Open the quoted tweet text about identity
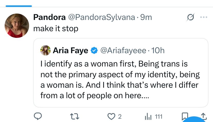Viewport: 213px width, 122px height. point(120,80)
